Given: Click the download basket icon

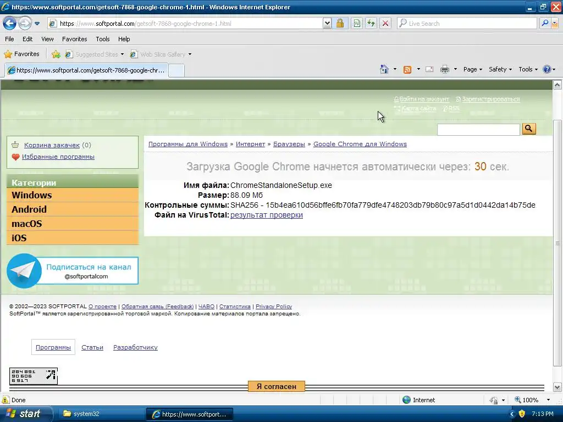Looking at the screenshot, I should pyautogui.click(x=15, y=145).
